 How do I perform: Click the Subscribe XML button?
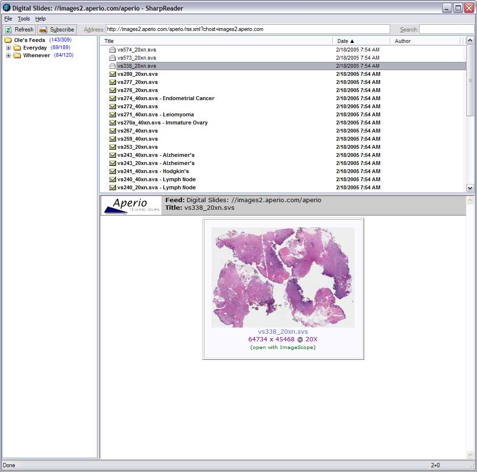(57, 30)
